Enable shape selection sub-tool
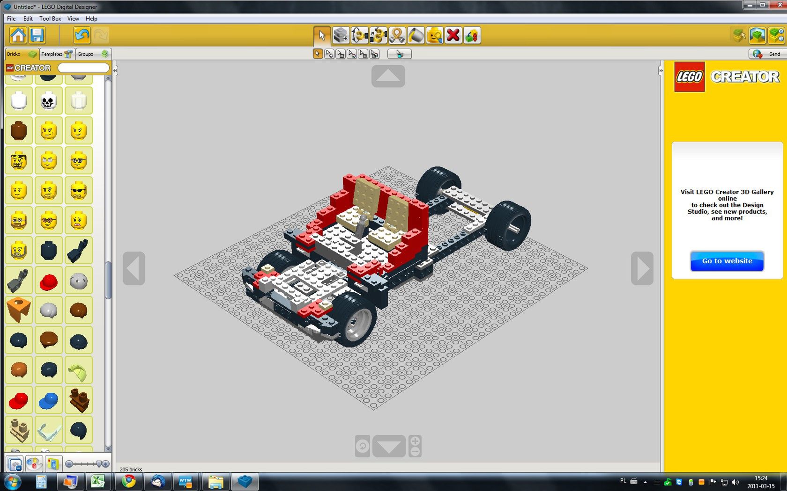787x491 pixels. coord(363,54)
